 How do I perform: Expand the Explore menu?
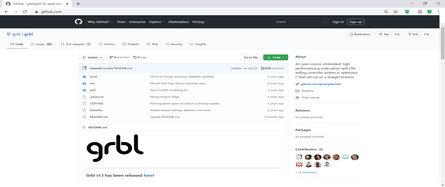(x=157, y=22)
